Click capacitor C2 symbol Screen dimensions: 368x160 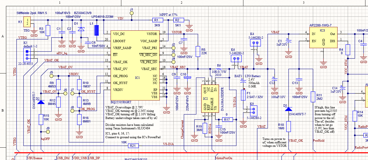[x=72, y=32]
